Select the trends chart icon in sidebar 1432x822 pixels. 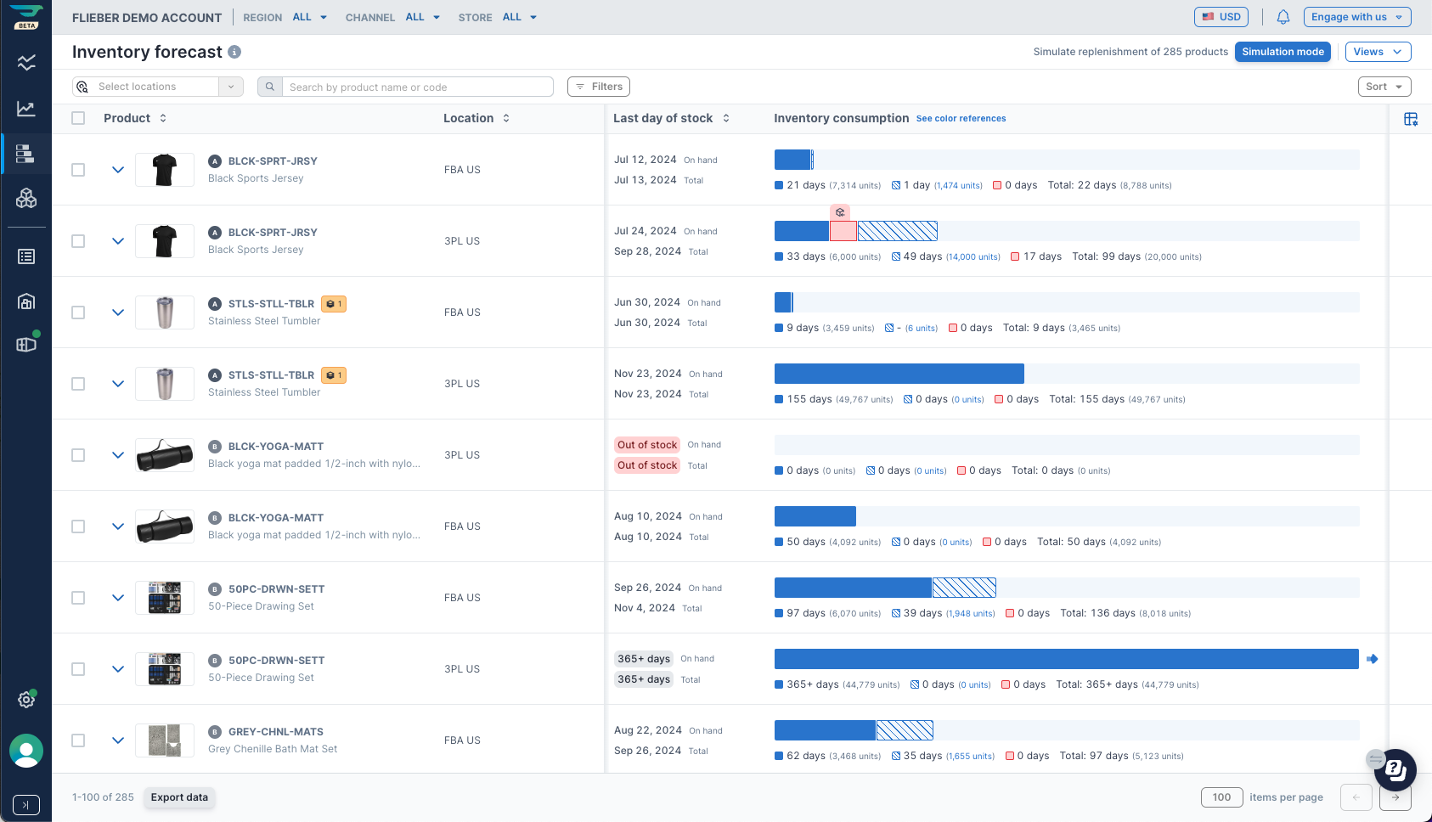(x=25, y=109)
